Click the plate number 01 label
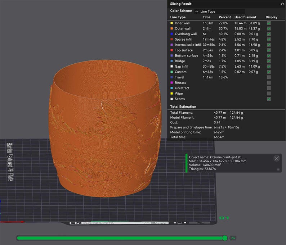 click(224, 218)
